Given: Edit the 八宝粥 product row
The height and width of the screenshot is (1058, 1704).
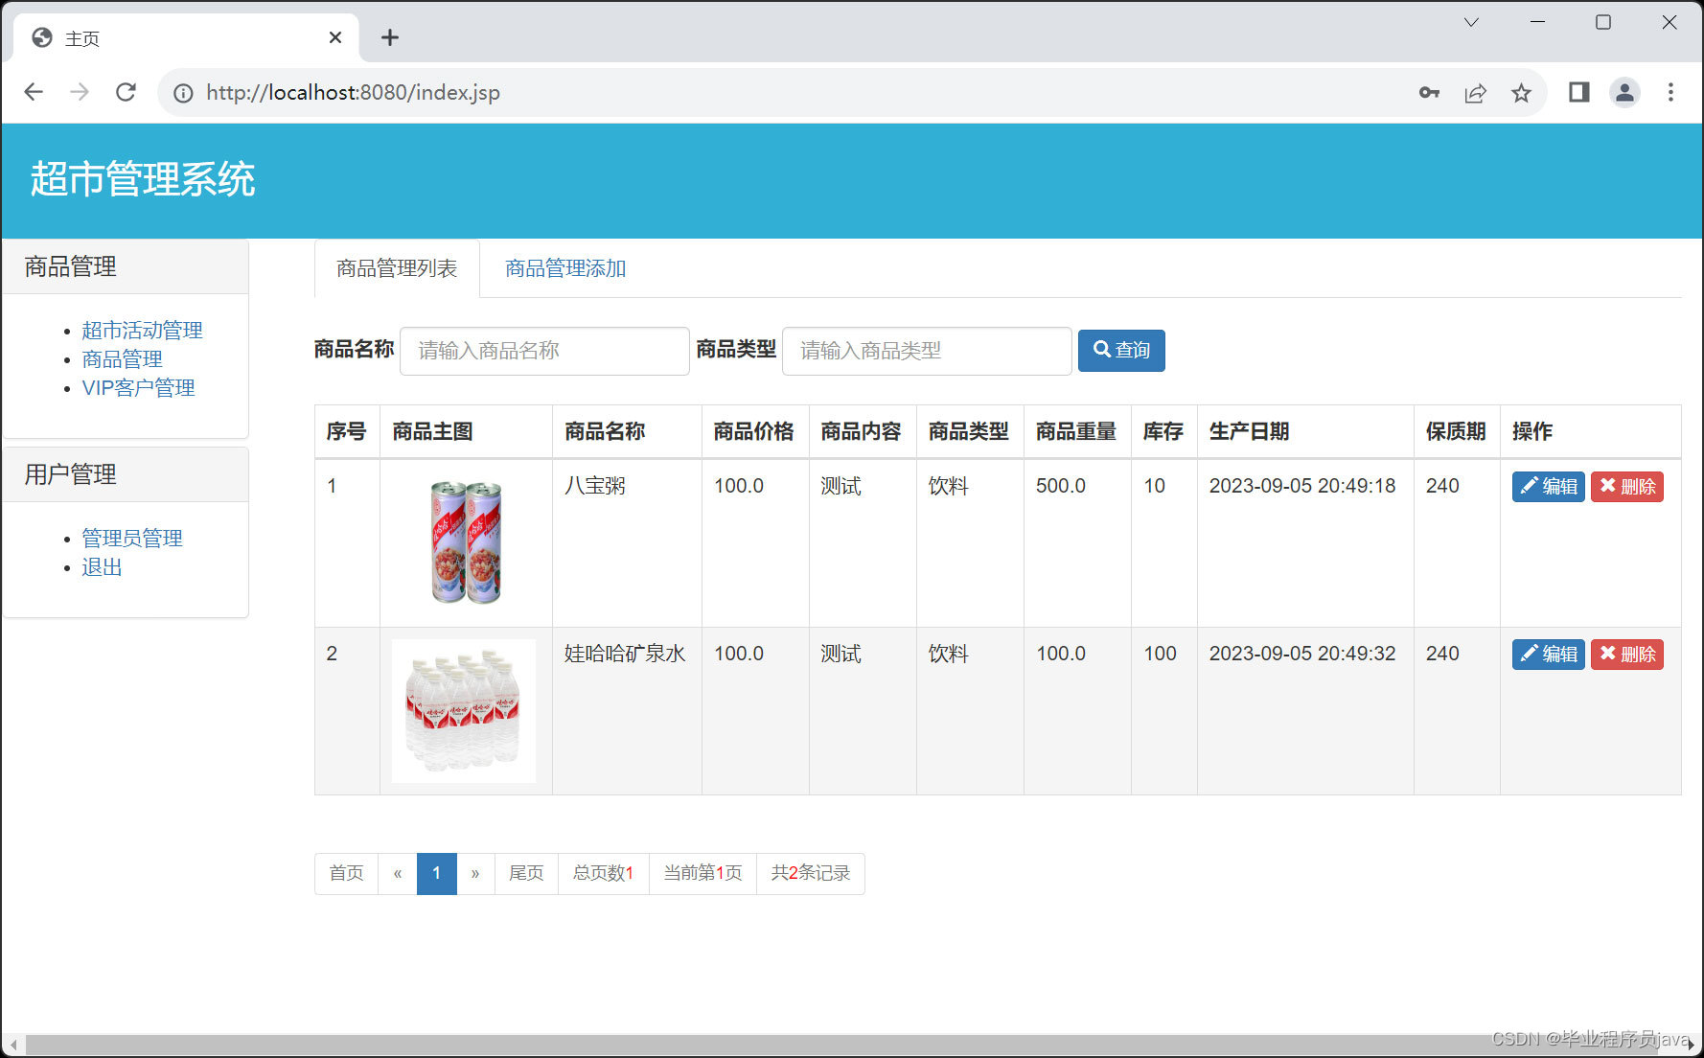Looking at the screenshot, I should pos(1548,487).
